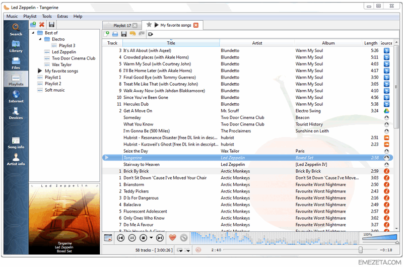
Task: Open the Devices sidebar panel
Action: tap(16, 113)
